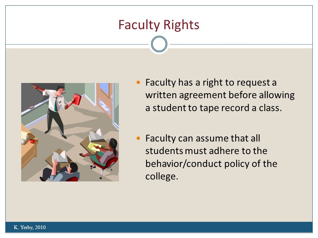Viewport: 318px width, 238px height.
Task: Click the red book held by teacher
Action: click(77, 99)
